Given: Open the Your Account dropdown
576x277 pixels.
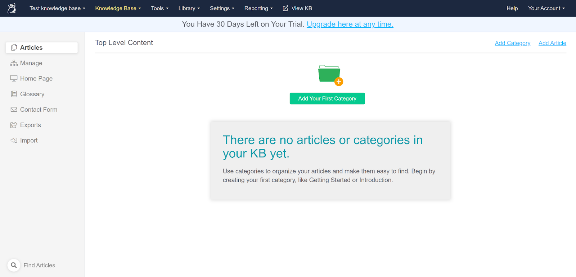Looking at the screenshot, I should point(546,8).
